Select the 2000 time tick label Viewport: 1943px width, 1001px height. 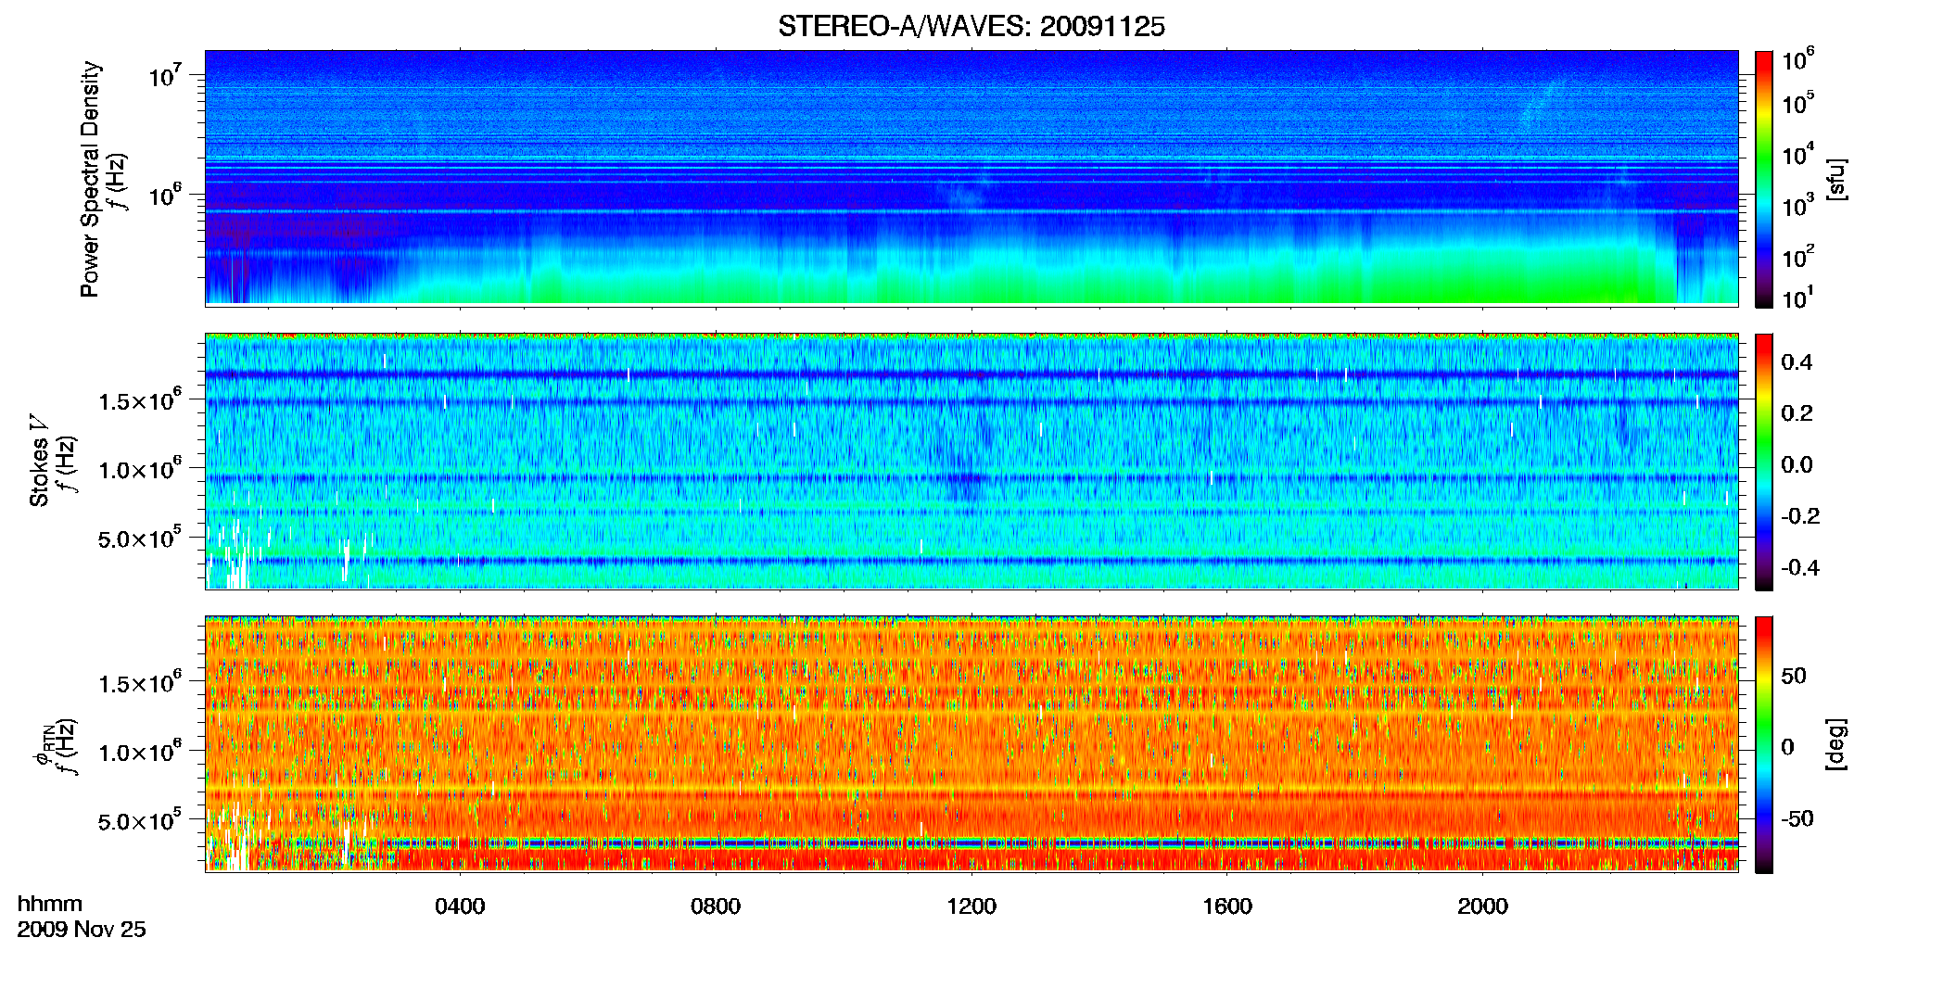click(x=1482, y=906)
